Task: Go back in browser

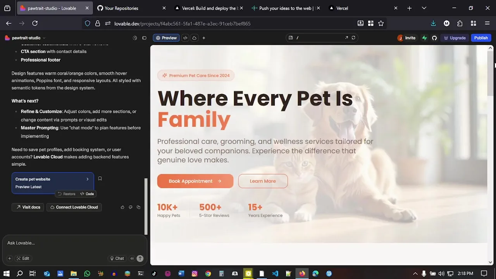Action: click(x=9, y=24)
